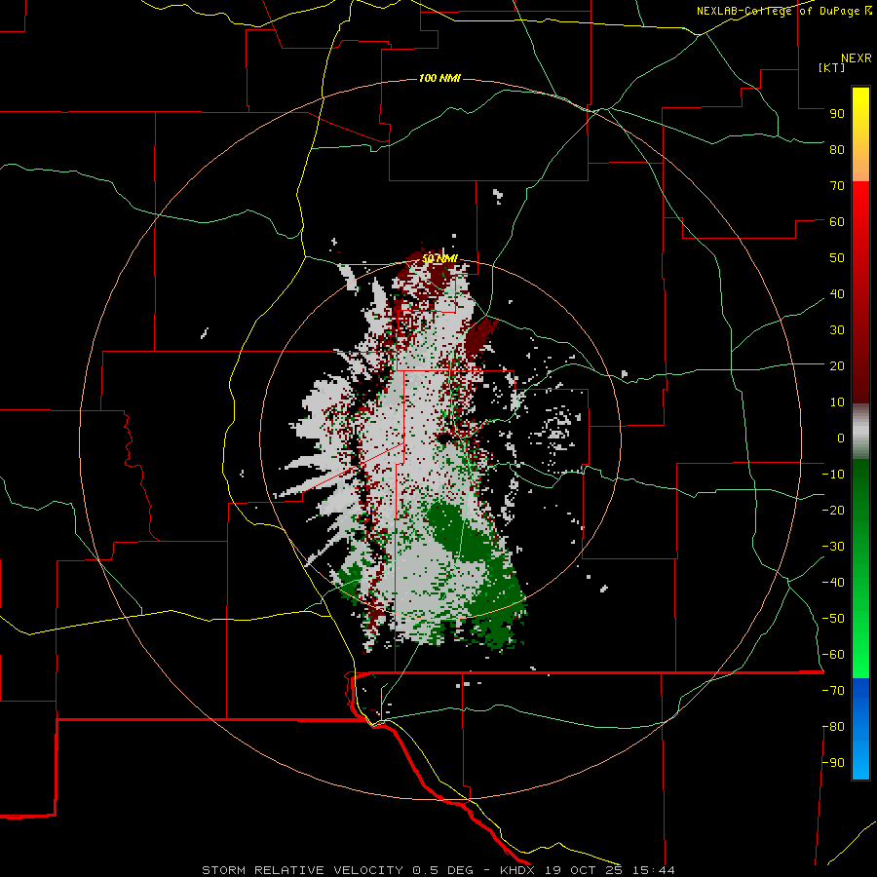
Task: Click the 70 value on velocity scale
Action: click(837, 186)
